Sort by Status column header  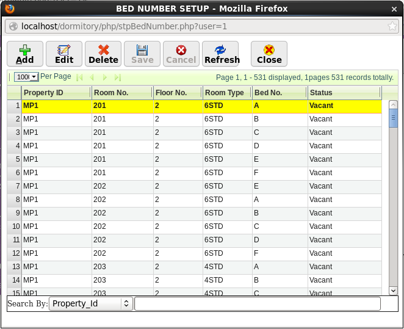point(344,93)
